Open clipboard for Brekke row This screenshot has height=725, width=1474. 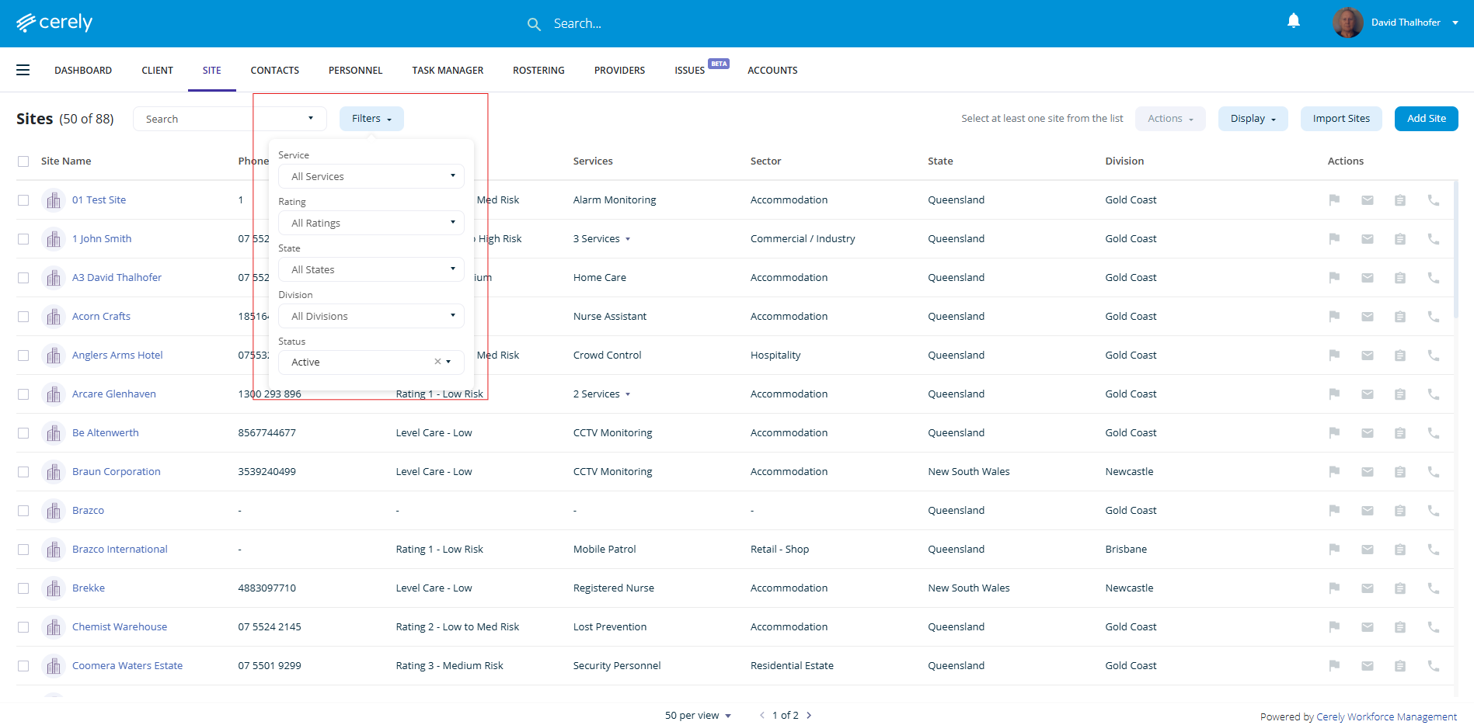[1400, 588]
